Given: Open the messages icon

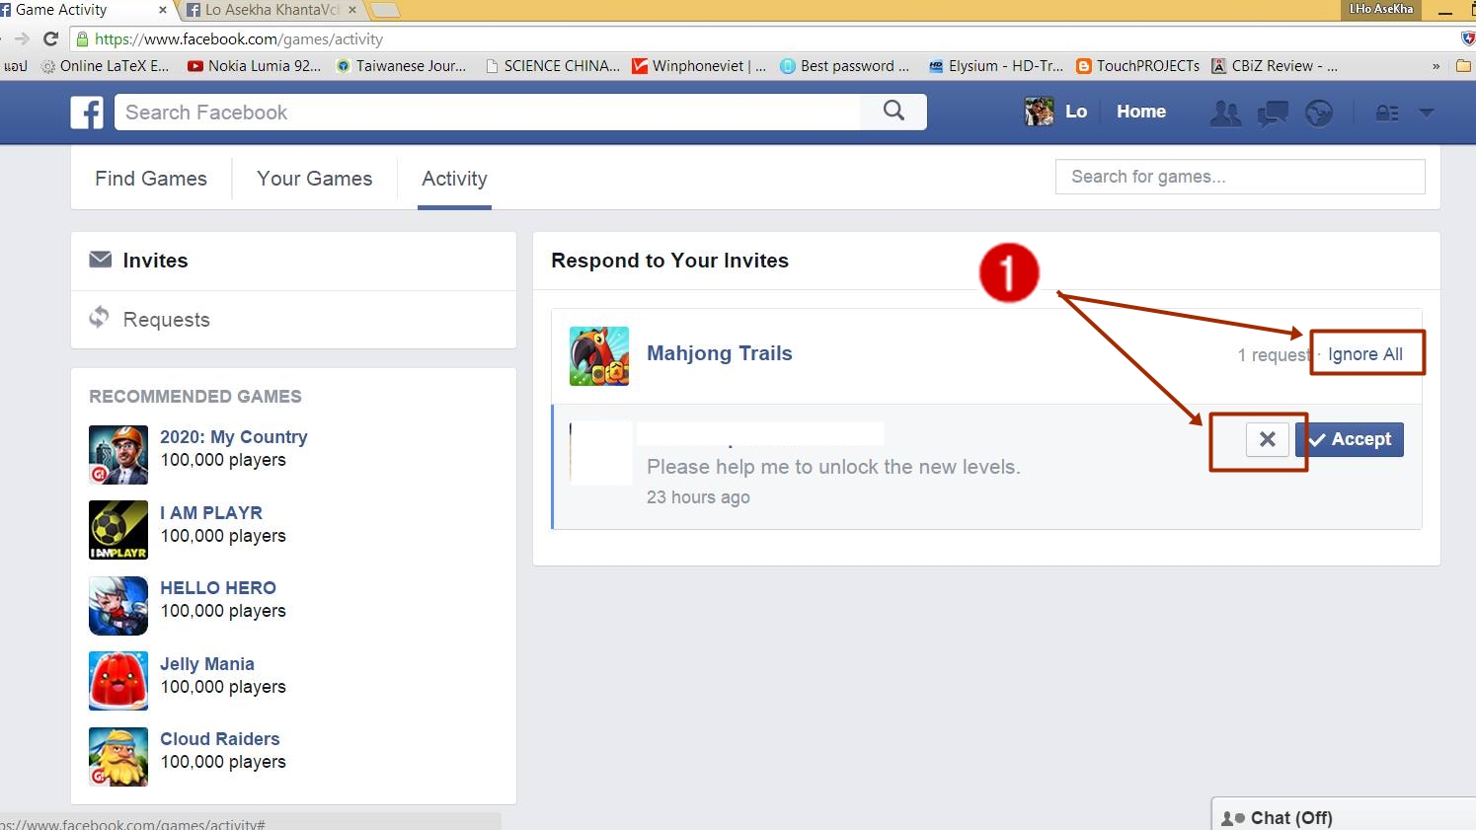Looking at the screenshot, I should click(1273, 113).
